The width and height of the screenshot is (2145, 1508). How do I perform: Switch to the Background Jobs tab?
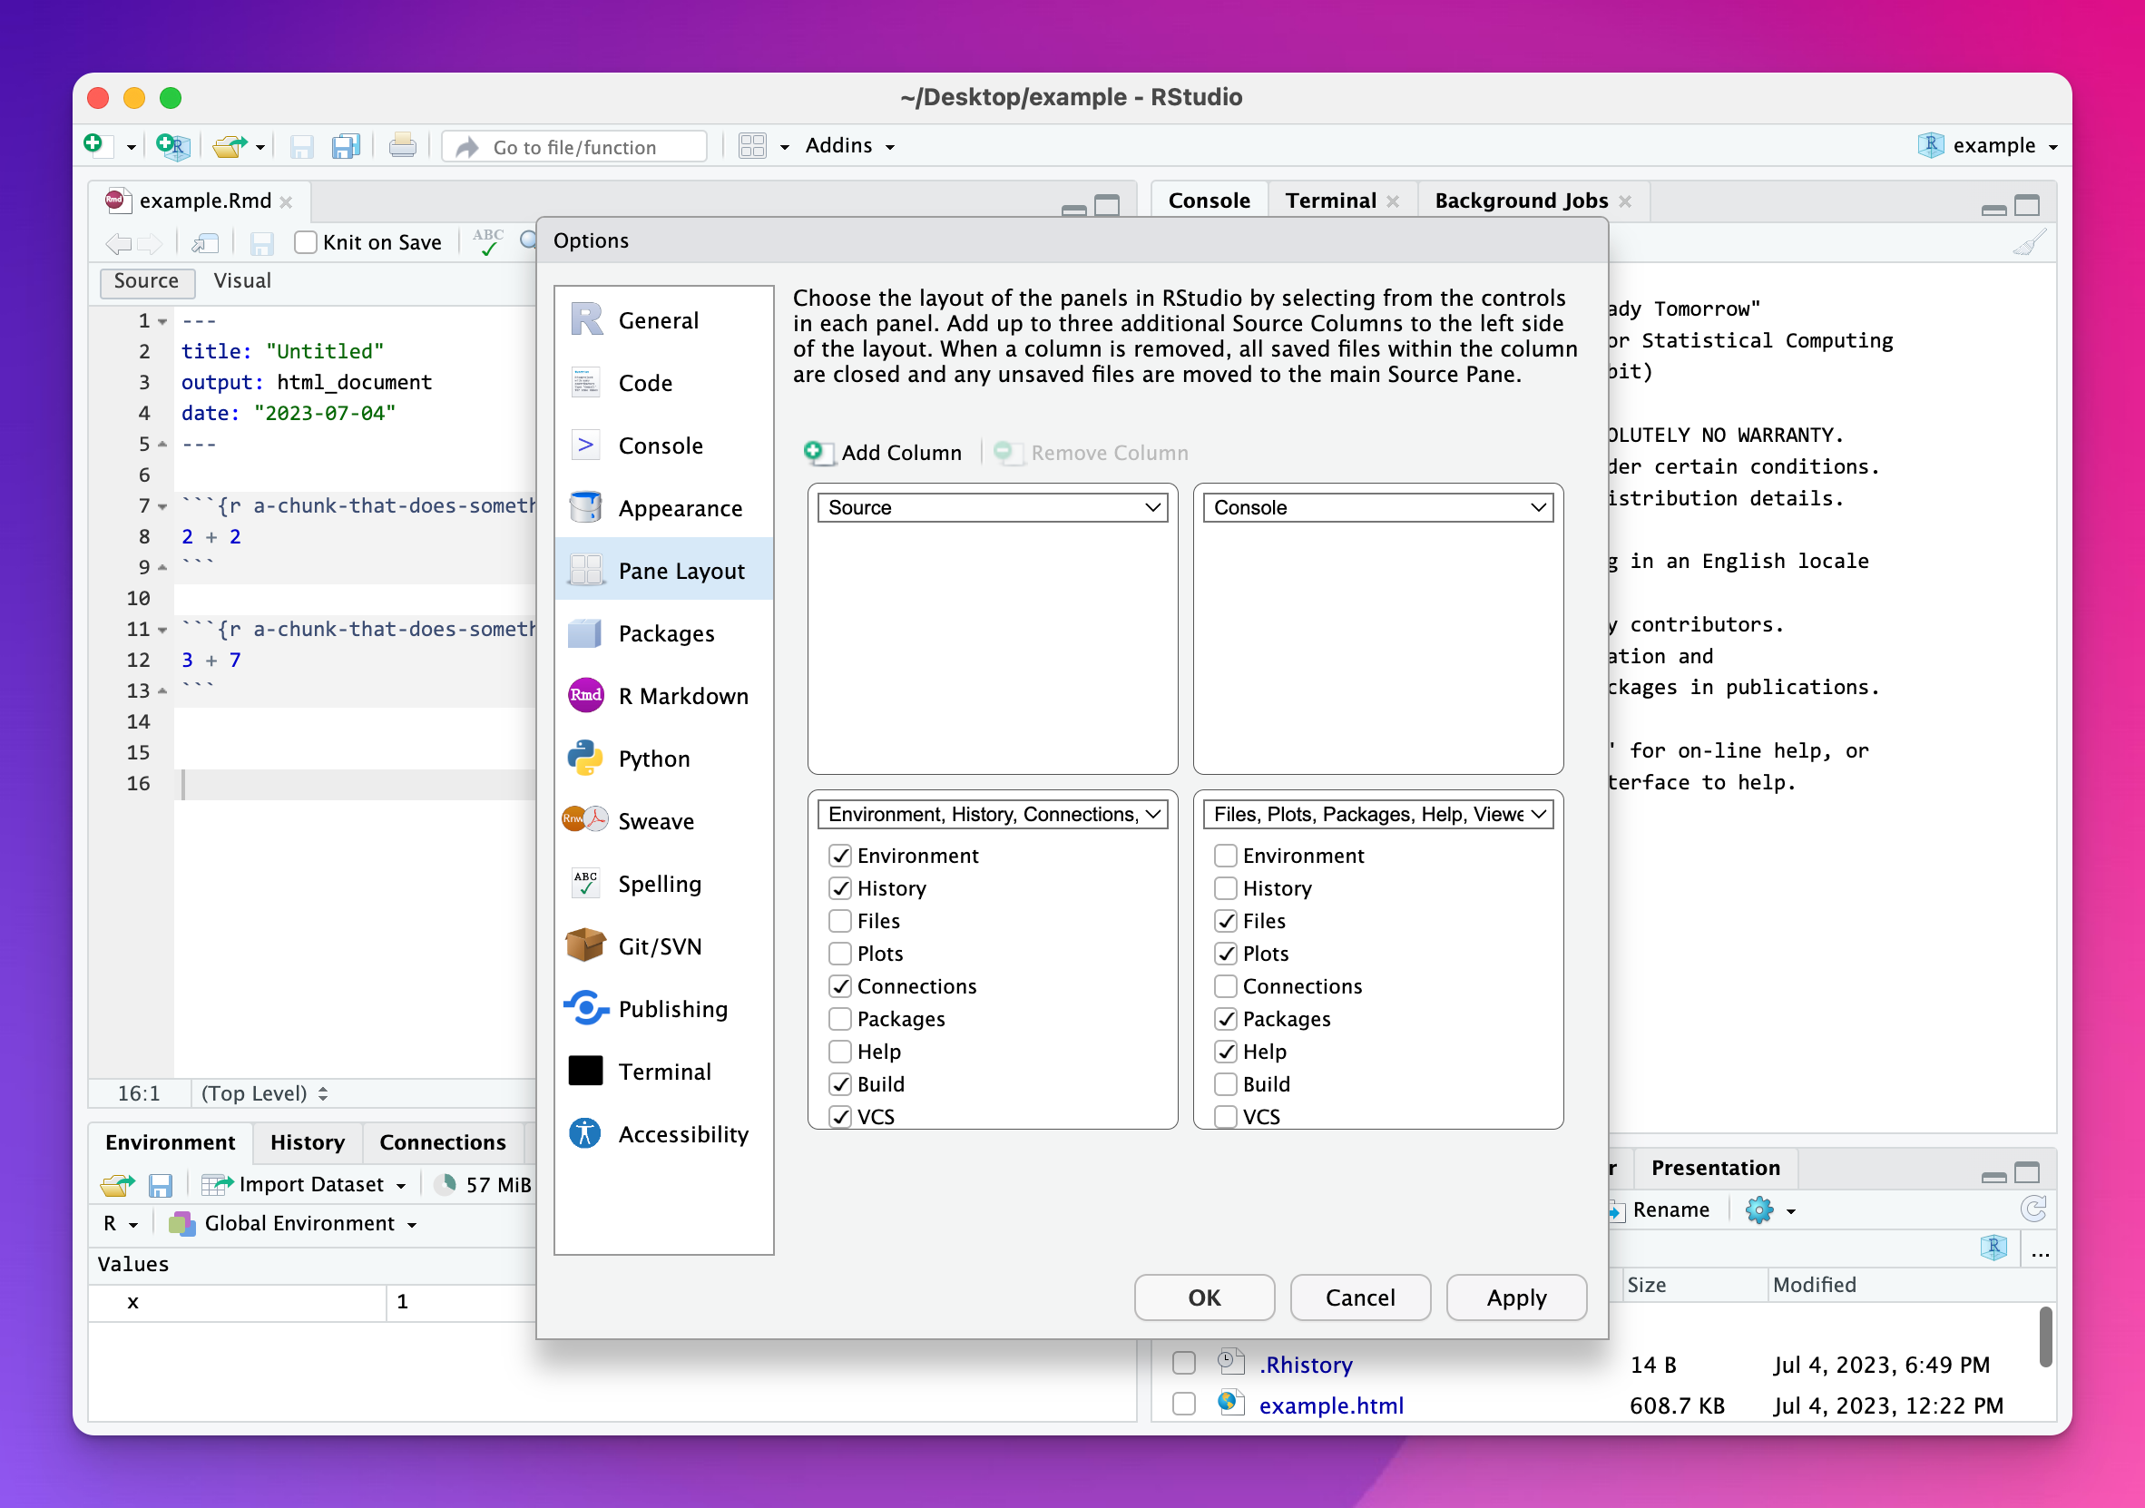point(1521,201)
